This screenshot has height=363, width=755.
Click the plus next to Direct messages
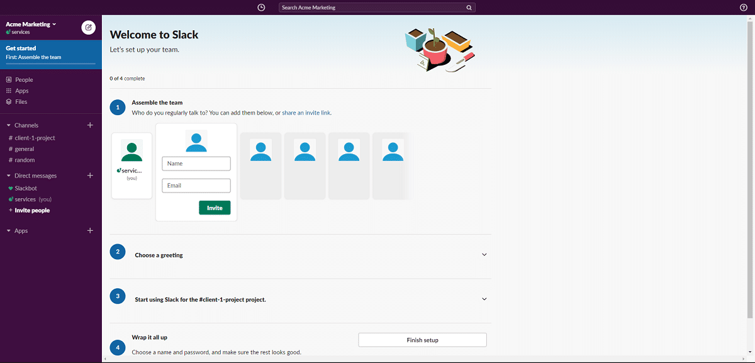[x=90, y=176]
